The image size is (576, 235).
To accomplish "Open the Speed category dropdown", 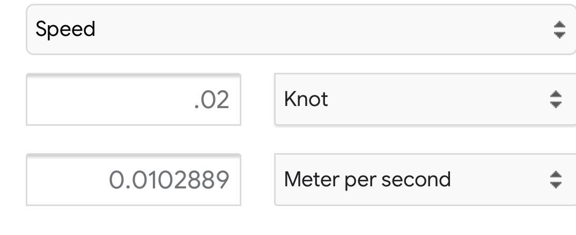I will tap(300, 29).
